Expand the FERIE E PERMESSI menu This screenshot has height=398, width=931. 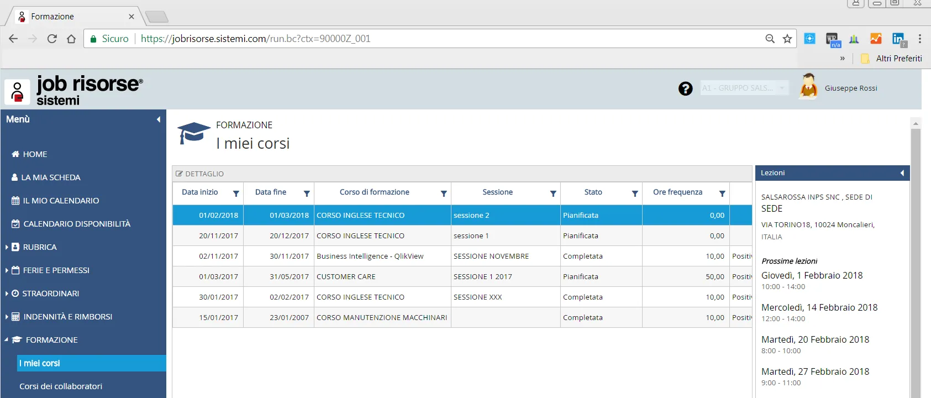pyautogui.click(x=56, y=270)
